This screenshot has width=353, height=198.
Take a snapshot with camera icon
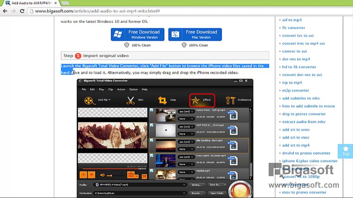pos(131,174)
